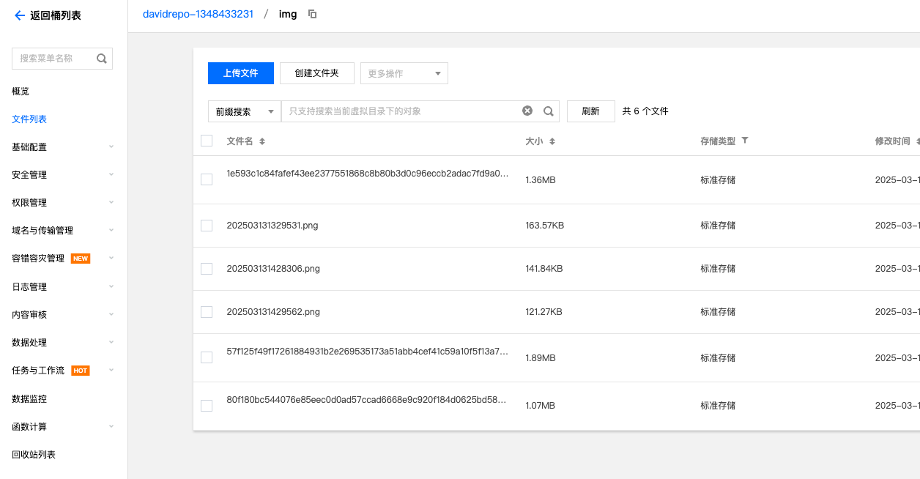
Task: Click the copy path icon next to img
Action: [313, 14]
